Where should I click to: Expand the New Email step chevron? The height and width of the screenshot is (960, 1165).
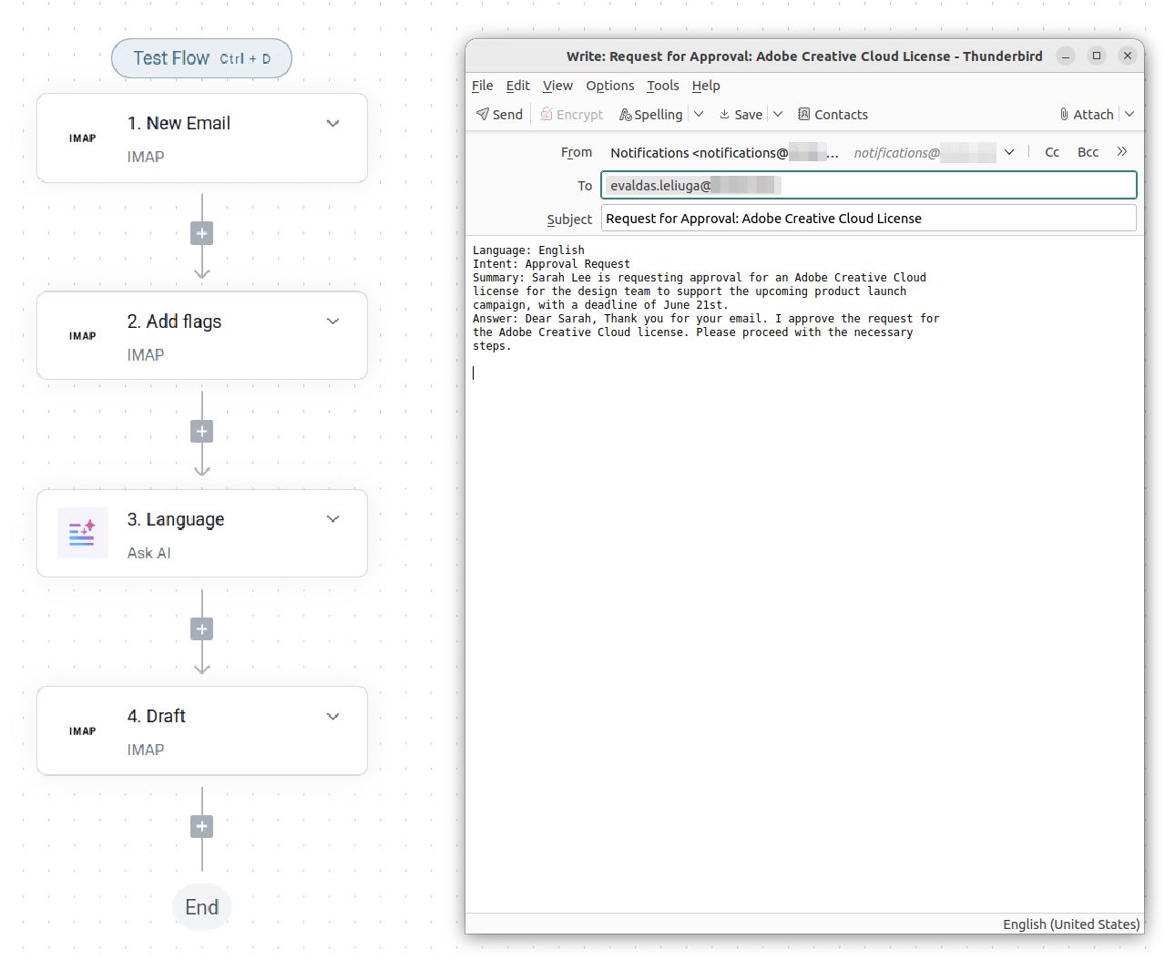[x=333, y=123]
